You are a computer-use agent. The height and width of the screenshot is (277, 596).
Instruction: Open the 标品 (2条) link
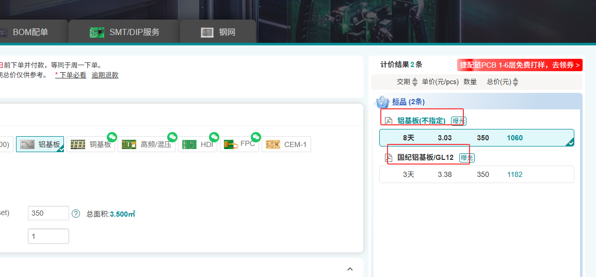pyautogui.click(x=408, y=102)
